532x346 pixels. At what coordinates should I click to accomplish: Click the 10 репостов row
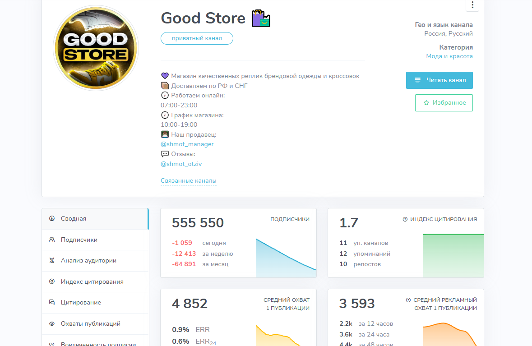pos(360,264)
